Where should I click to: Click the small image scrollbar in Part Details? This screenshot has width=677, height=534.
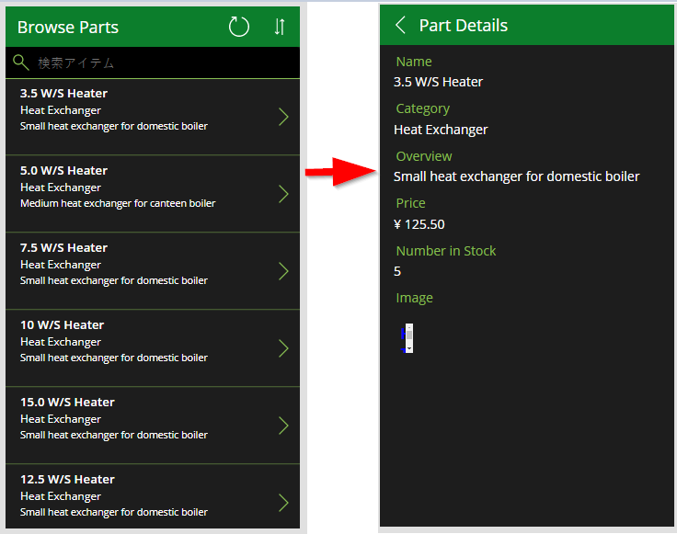(409, 338)
